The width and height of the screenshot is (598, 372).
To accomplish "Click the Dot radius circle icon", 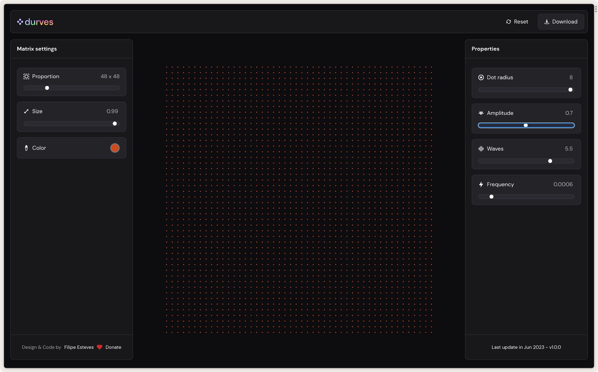I will [x=481, y=77].
